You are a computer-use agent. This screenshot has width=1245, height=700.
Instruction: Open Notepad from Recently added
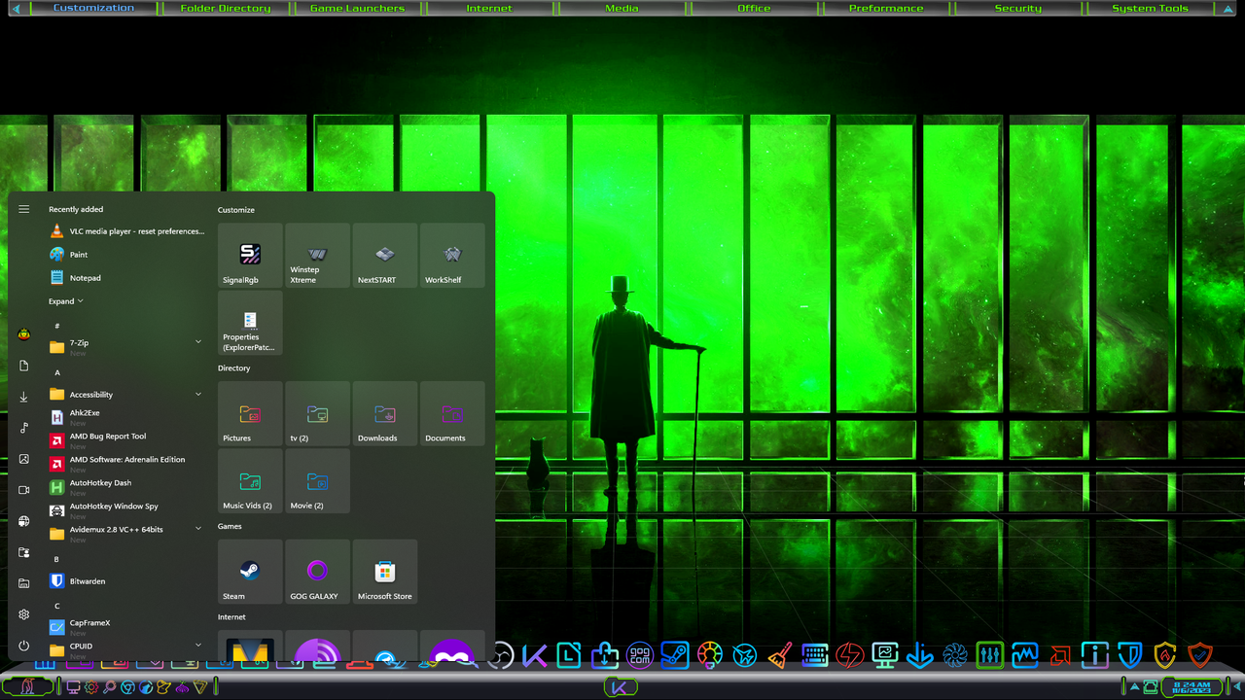(126, 278)
